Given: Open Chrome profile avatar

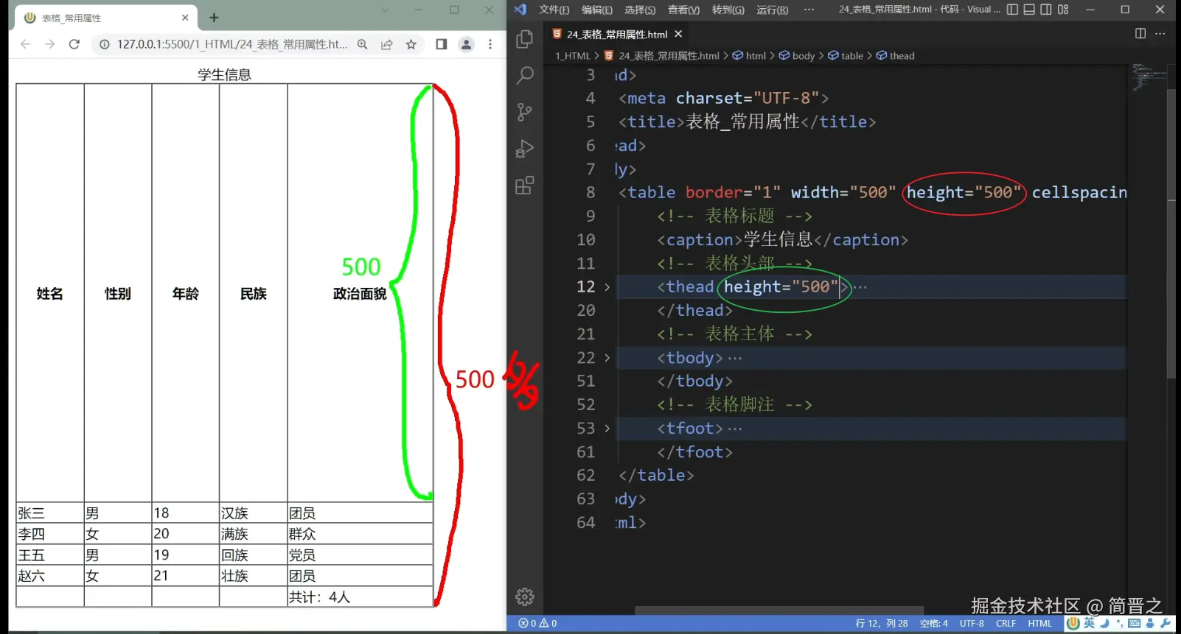Looking at the screenshot, I should coord(466,44).
